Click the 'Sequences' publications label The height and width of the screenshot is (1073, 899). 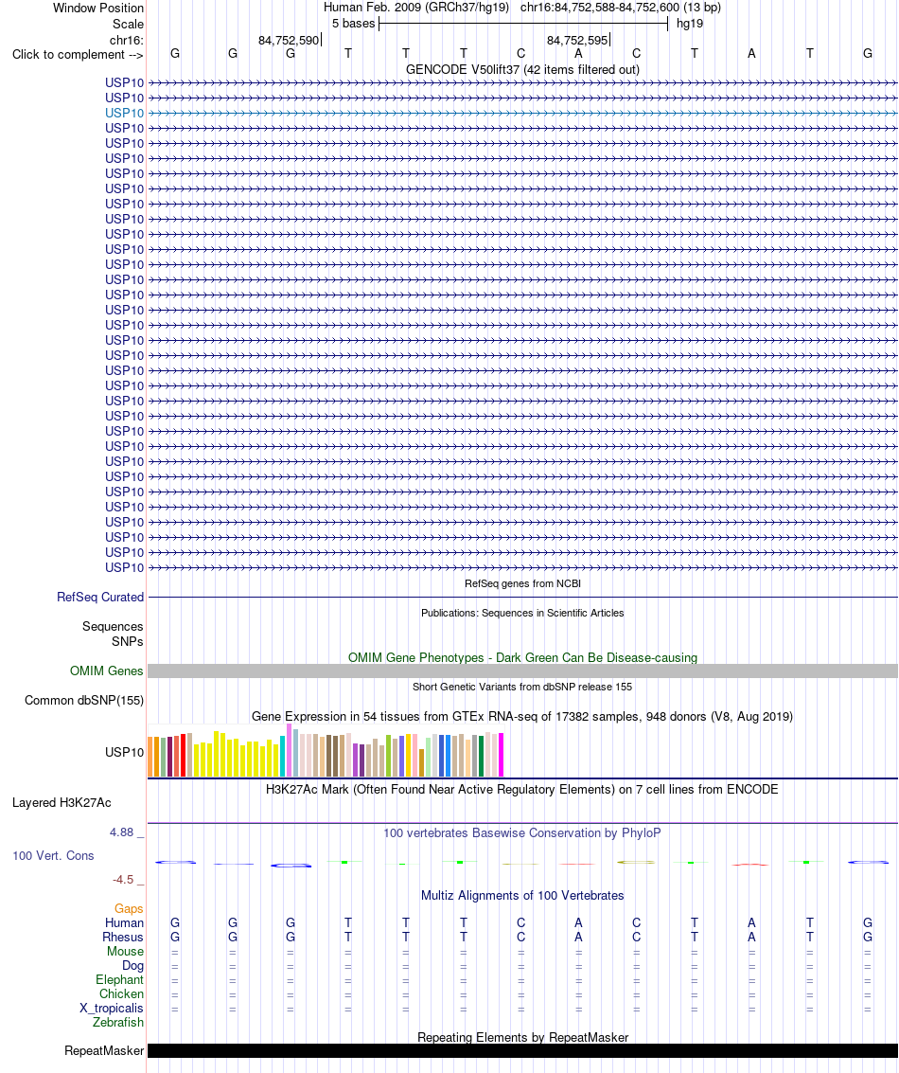pyautogui.click(x=113, y=626)
